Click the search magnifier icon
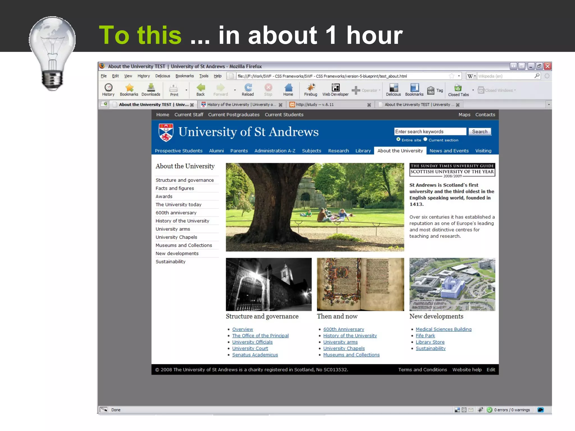This screenshot has width=575, height=431. tap(537, 76)
